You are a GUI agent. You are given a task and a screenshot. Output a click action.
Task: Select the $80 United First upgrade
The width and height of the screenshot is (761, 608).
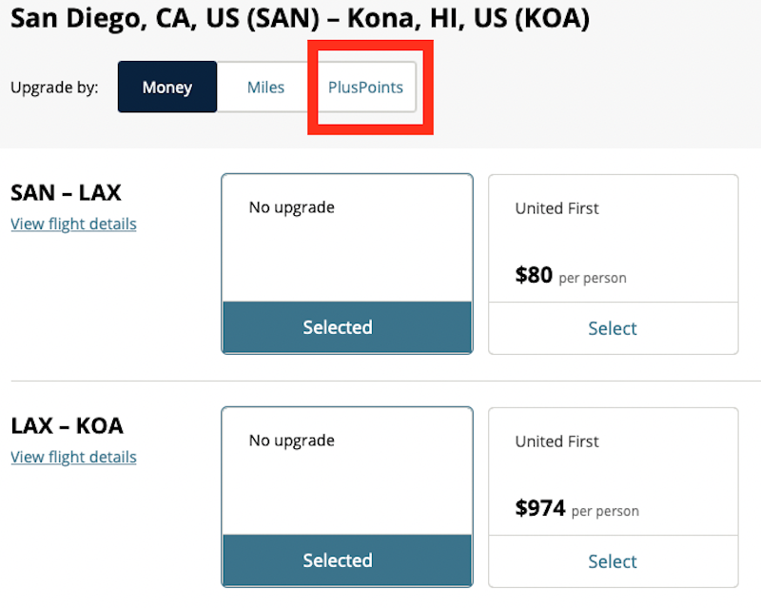pyautogui.click(x=613, y=327)
